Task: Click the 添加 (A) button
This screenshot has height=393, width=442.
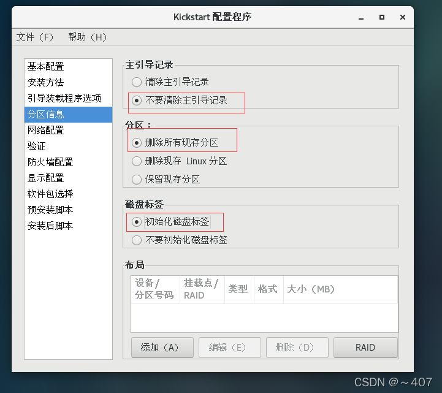Action: [x=162, y=348]
